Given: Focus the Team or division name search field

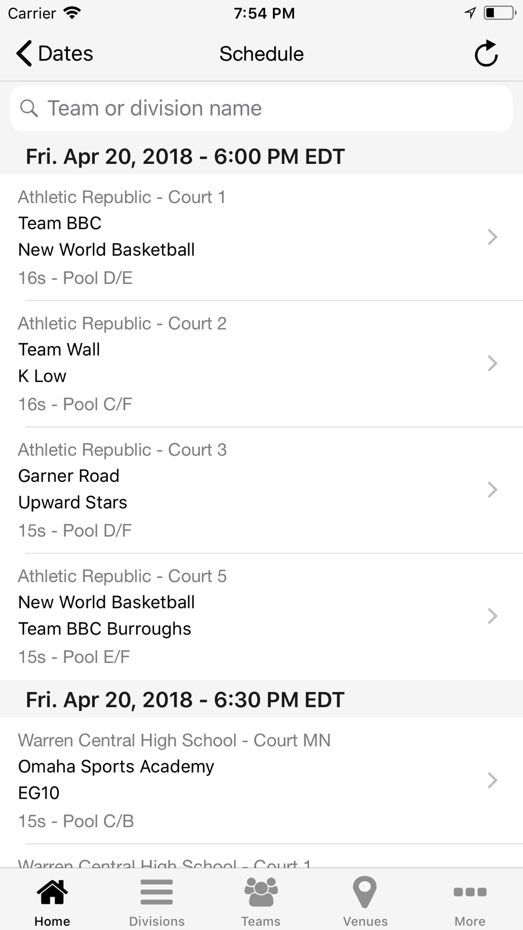Looking at the screenshot, I should pyautogui.click(x=261, y=108).
